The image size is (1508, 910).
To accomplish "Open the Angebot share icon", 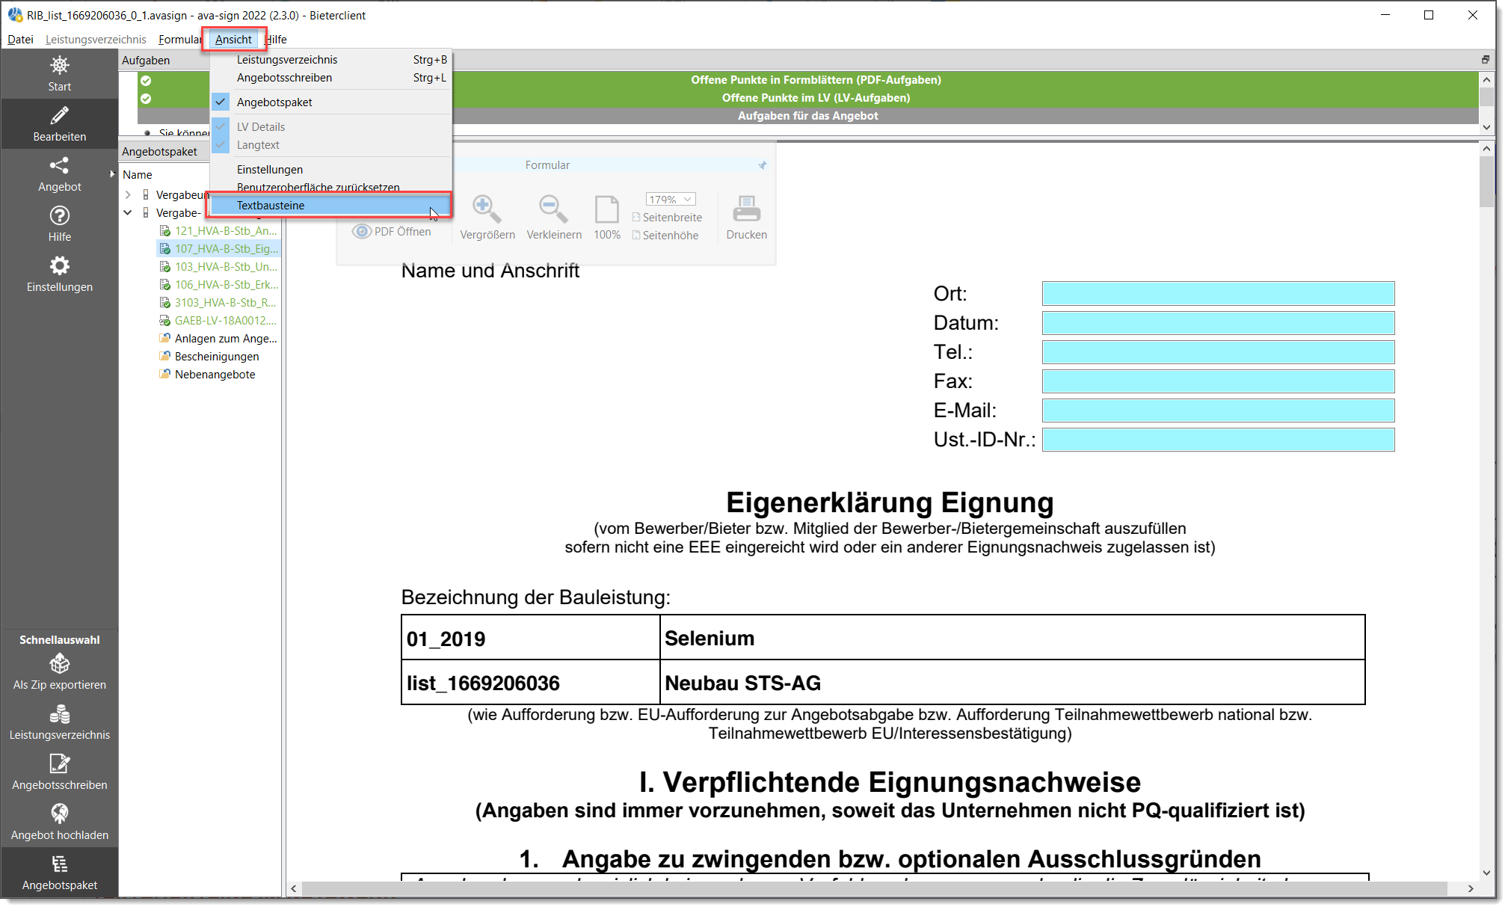I will click(60, 165).
